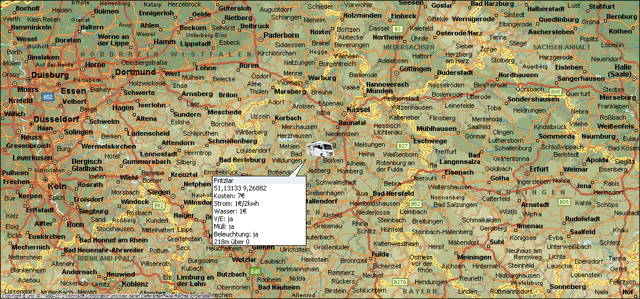Image resolution: width=640 pixels, height=299 pixels.
Task: Click the B279 road shield near Fulda
Action: 400,282
